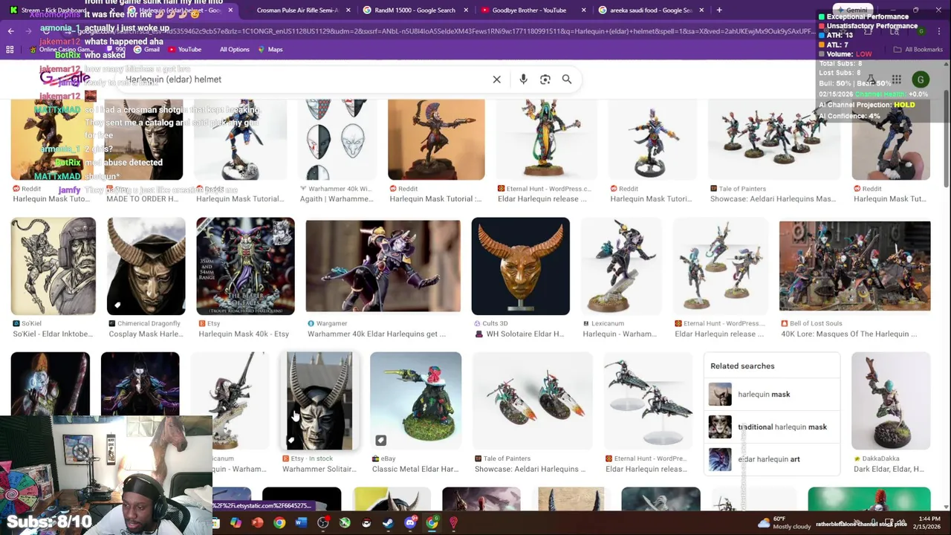Switch to RandM 15000 Google Search tab
Screen dimensions: 951x535
[x=415, y=10]
